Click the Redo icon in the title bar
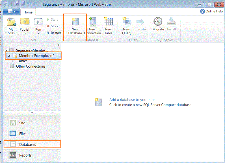The image size is (225, 163). click(35, 4)
